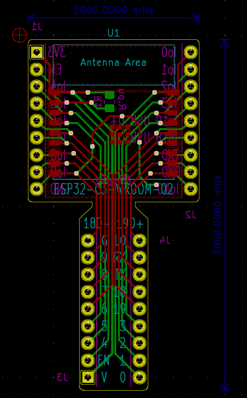247x398 pixels.
Task: Select the square +3.3V pad 1 of J1
Action: (x=37, y=52)
